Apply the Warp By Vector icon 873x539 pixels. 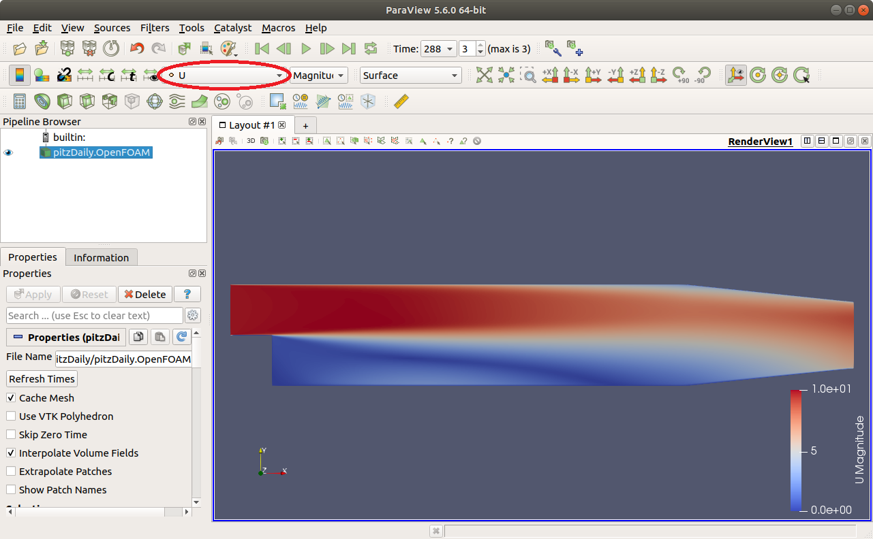point(200,101)
